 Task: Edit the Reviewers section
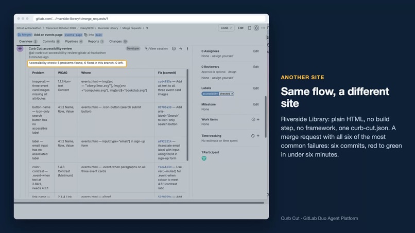coord(256,67)
